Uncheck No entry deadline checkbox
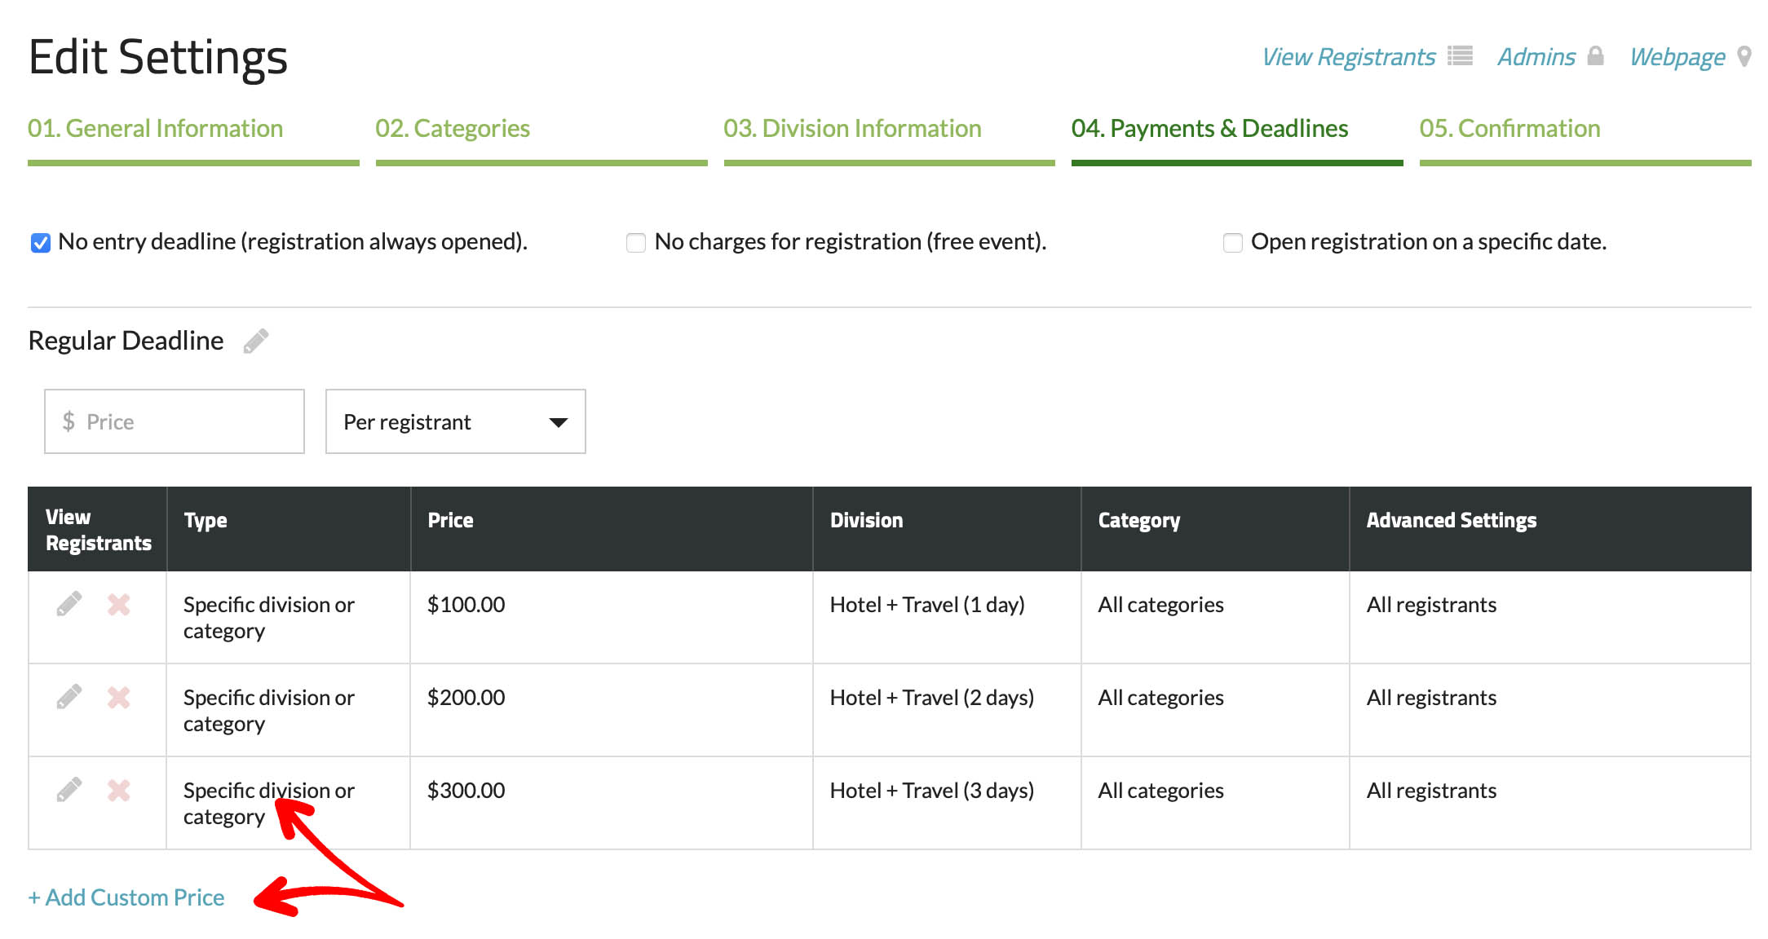1768x939 pixels. tap(41, 243)
